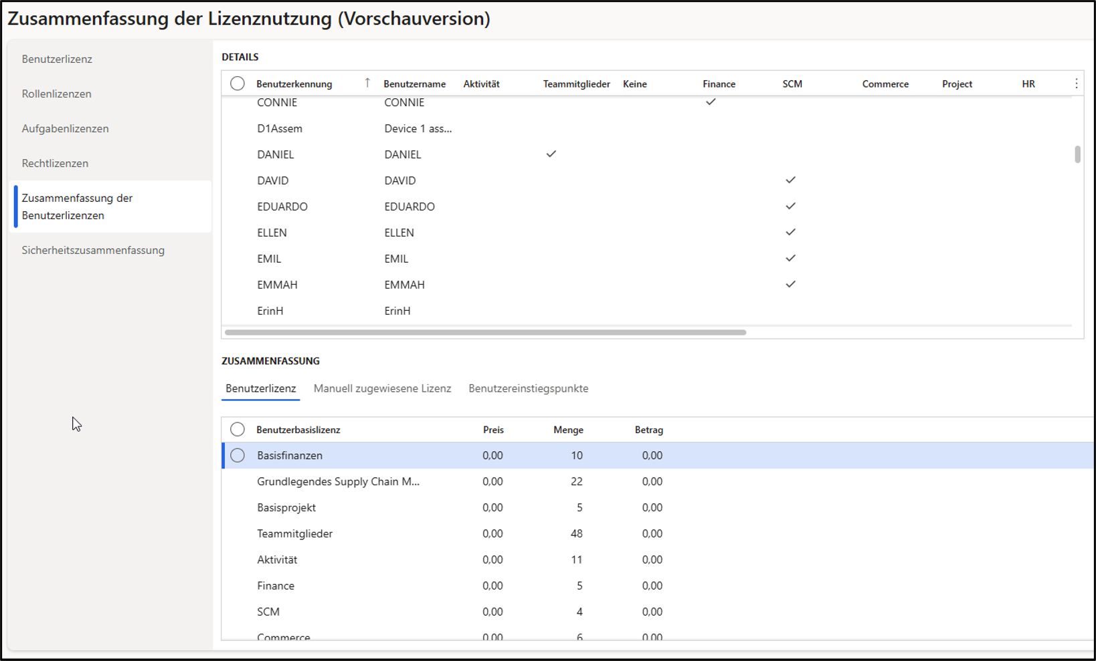This screenshot has width=1096, height=661.
Task: Click the Finance checkmark in the CONNIE row
Action: click(711, 102)
